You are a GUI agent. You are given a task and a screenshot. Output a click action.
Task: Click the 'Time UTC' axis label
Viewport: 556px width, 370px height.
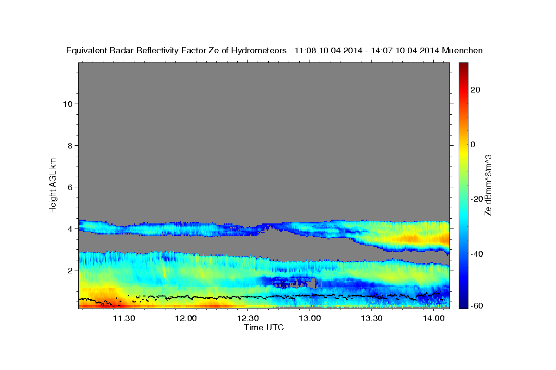click(264, 327)
